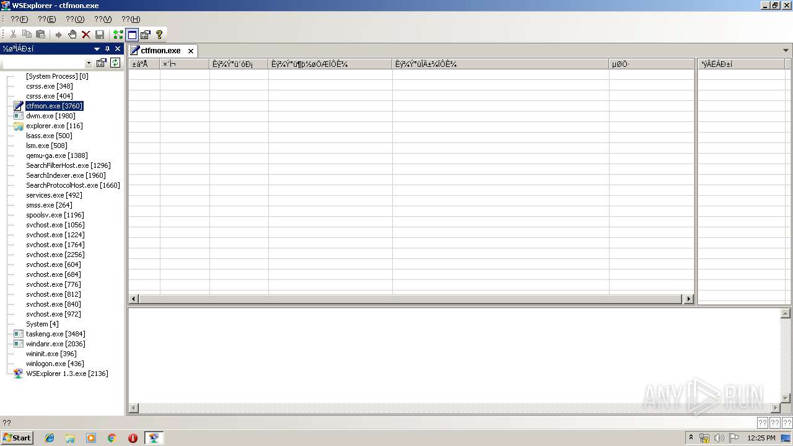Image resolution: width=793 pixels, height=446 pixels.
Task: Click the properties icon in main toolbar
Action: (x=146, y=35)
